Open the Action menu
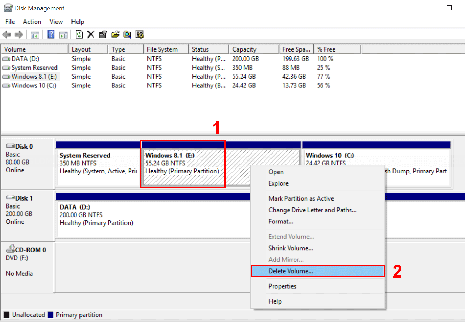The image size is (465, 322). coord(32,22)
